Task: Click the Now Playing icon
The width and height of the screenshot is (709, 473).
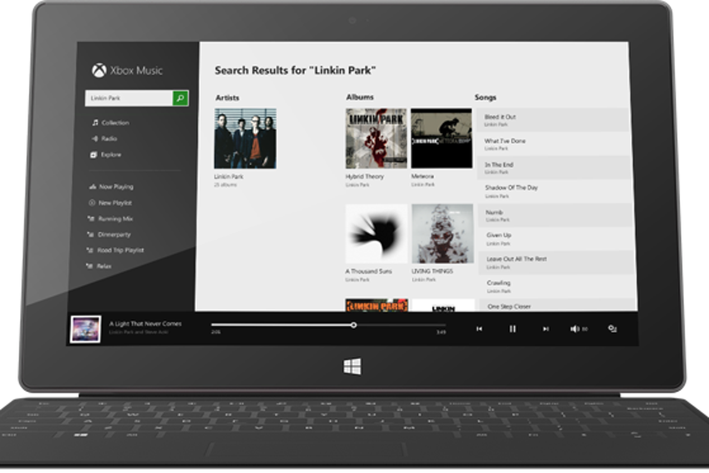Action: click(92, 187)
